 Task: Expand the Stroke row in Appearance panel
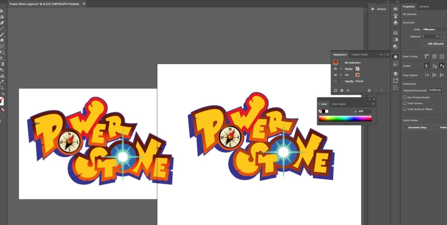[x=341, y=69]
